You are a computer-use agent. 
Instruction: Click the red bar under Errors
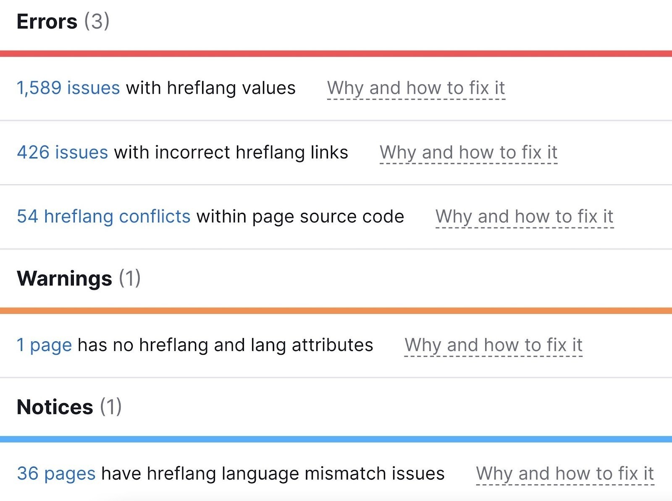click(x=336, y=53)
